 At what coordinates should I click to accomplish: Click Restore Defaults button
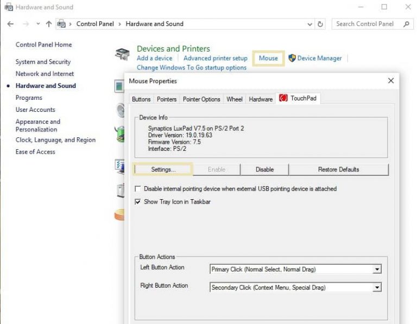pyautogui.click(x=339, y=169)
